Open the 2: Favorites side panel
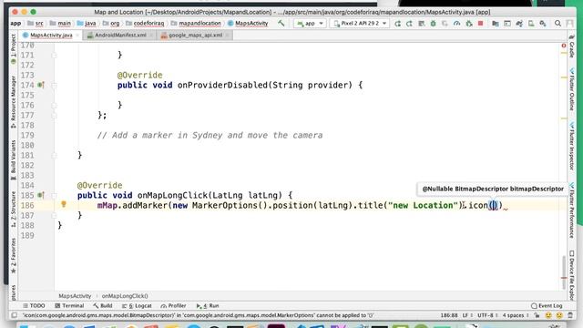583x328 pixels. click(14, 255)
